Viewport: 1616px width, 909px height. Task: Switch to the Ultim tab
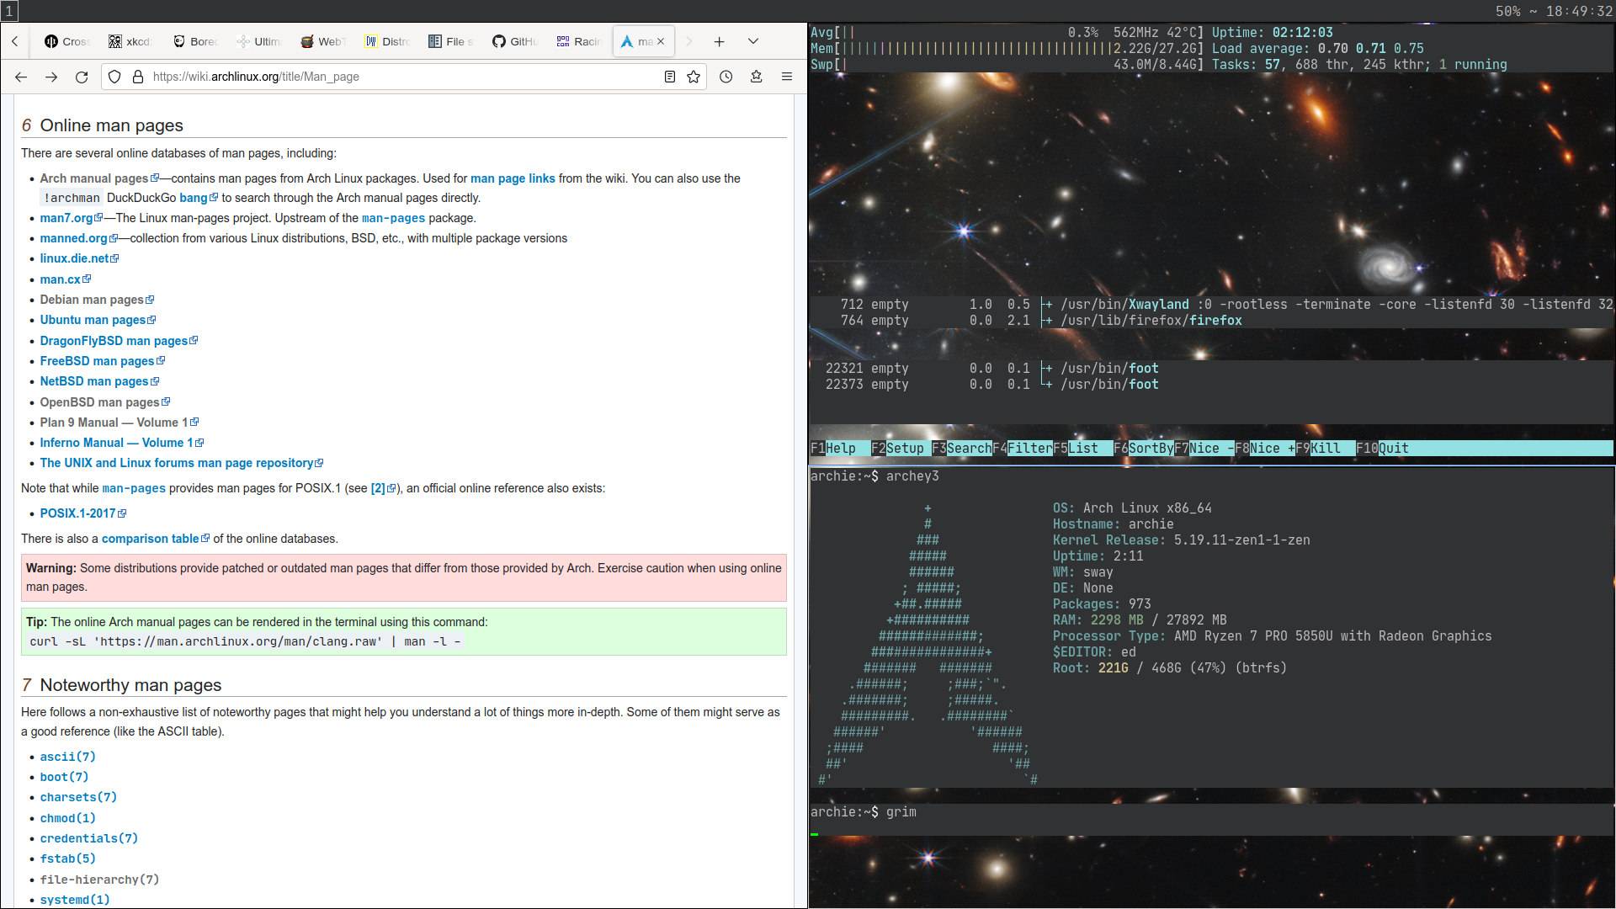258,41
